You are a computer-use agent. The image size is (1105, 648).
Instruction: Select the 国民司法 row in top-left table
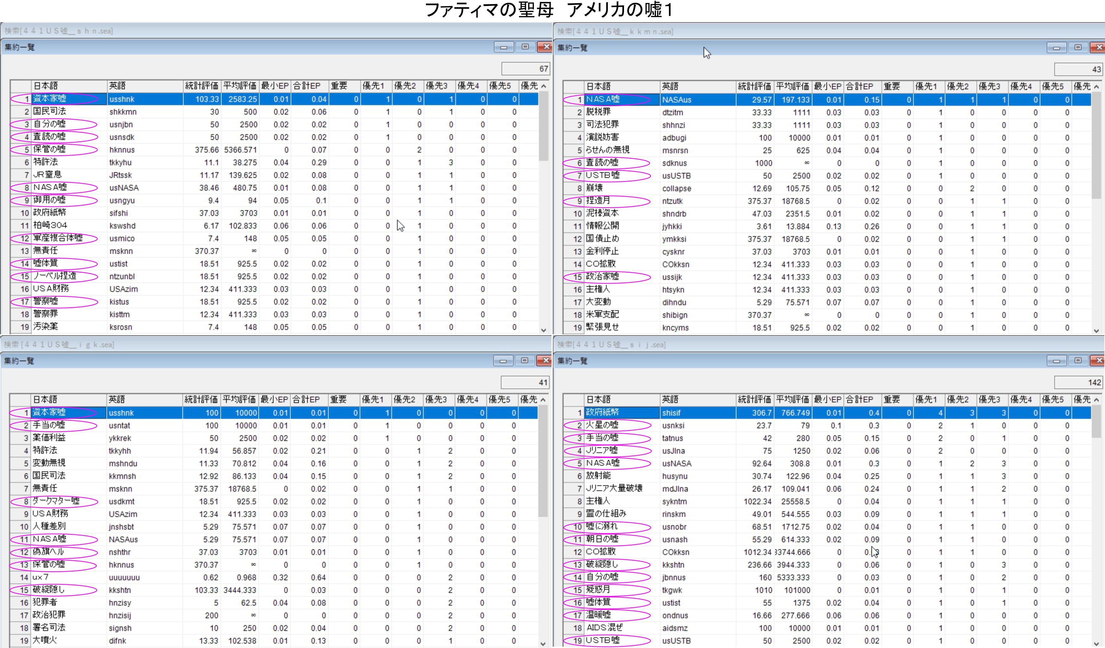pyautogui.click(x=50, y=112)
